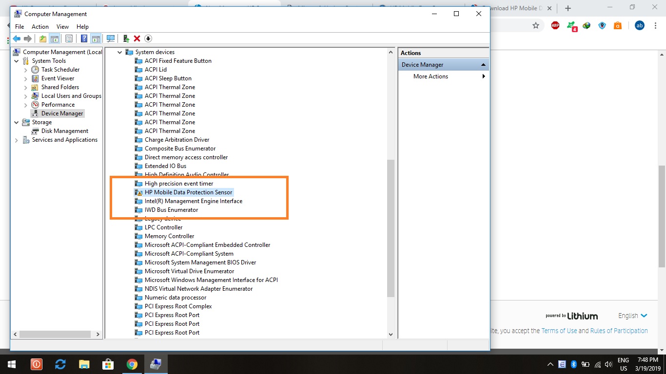This screenshot has width=666, height=374.
Task: Click the Disable device toolbar icon
Action: tap(148, 38)
